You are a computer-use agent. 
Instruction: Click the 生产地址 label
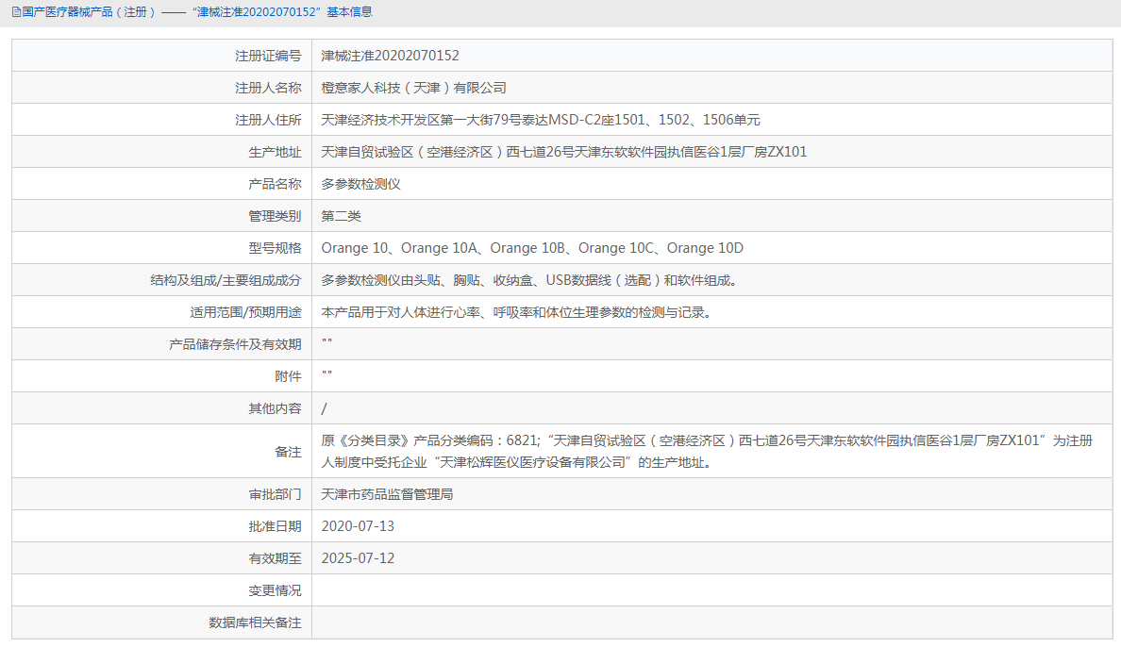(x=275, y=152)
